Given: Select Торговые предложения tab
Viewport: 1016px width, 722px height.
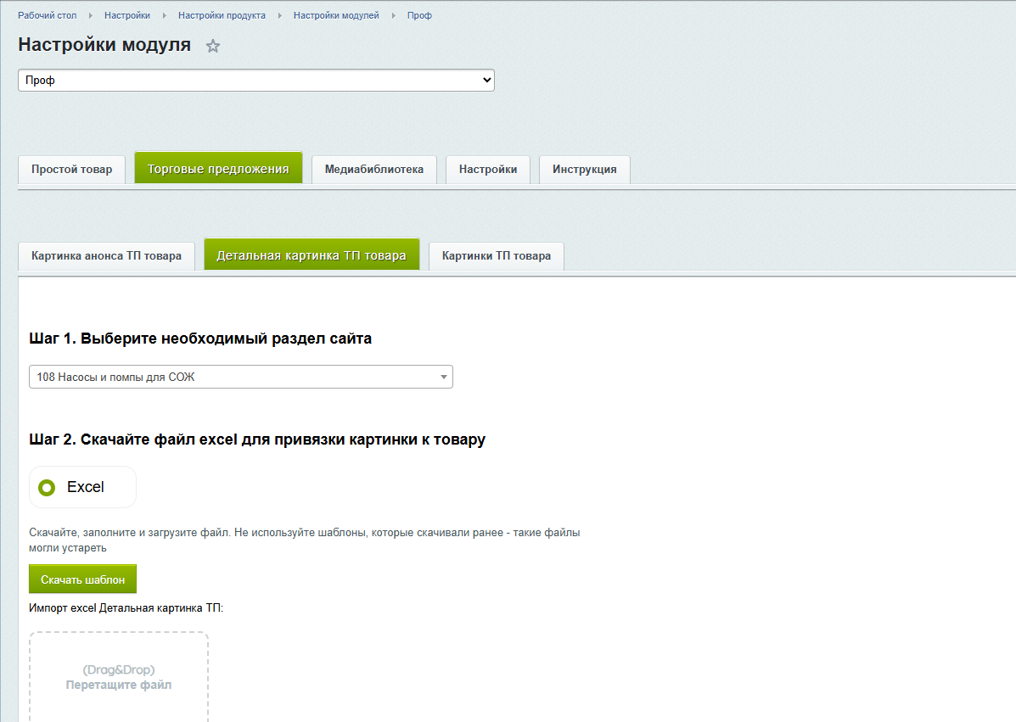Looking at the screenshot, I should (x=218, y=170).
